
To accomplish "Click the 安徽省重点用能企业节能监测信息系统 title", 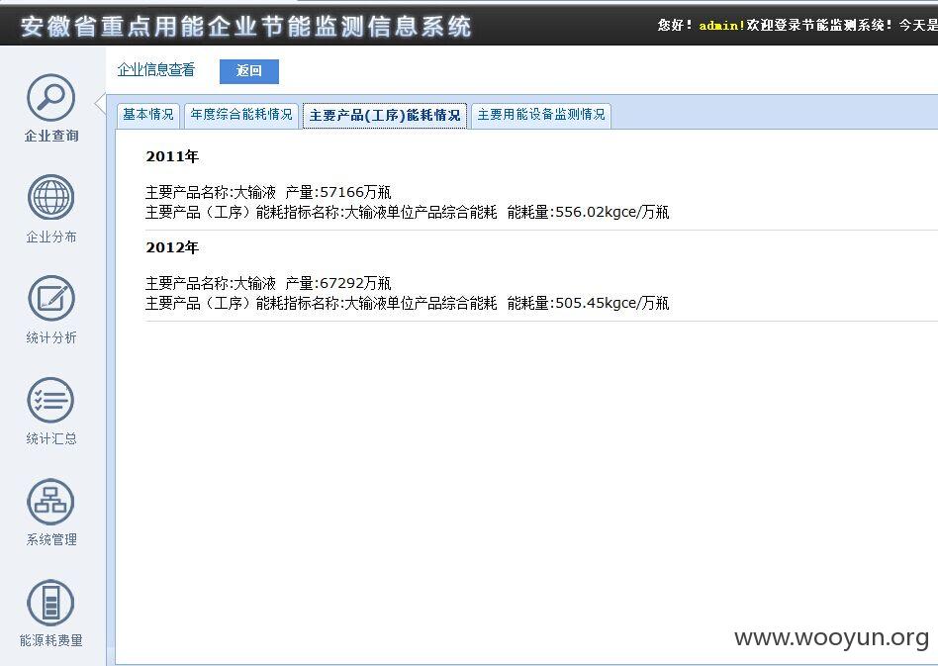I will pyautogui.click(x=245, y=27).
